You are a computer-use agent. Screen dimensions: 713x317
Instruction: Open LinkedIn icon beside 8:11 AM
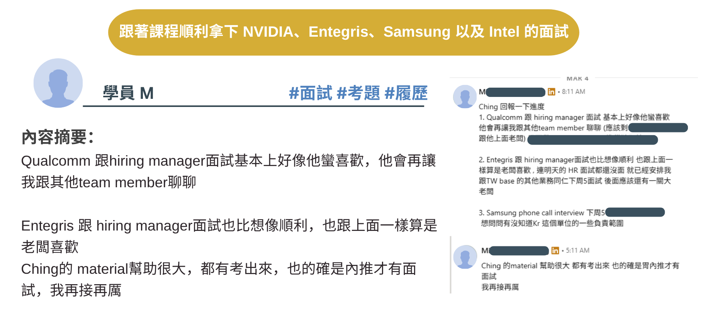551,92
